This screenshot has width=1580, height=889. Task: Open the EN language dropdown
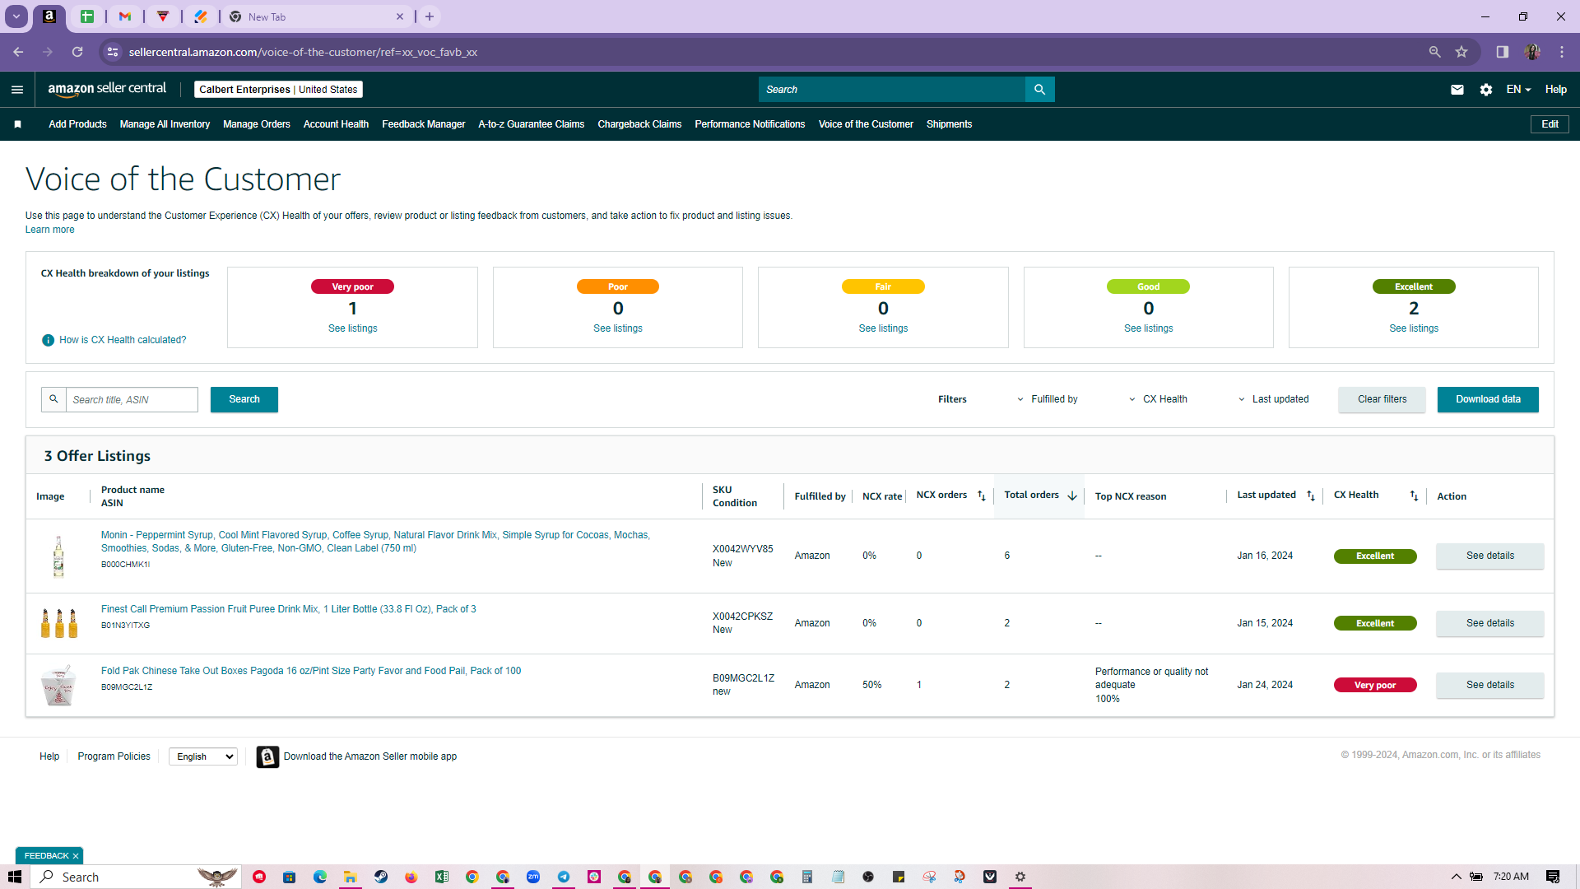[1518, 90]
